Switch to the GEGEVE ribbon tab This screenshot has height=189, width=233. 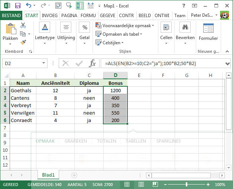click(x=108, y=16)
